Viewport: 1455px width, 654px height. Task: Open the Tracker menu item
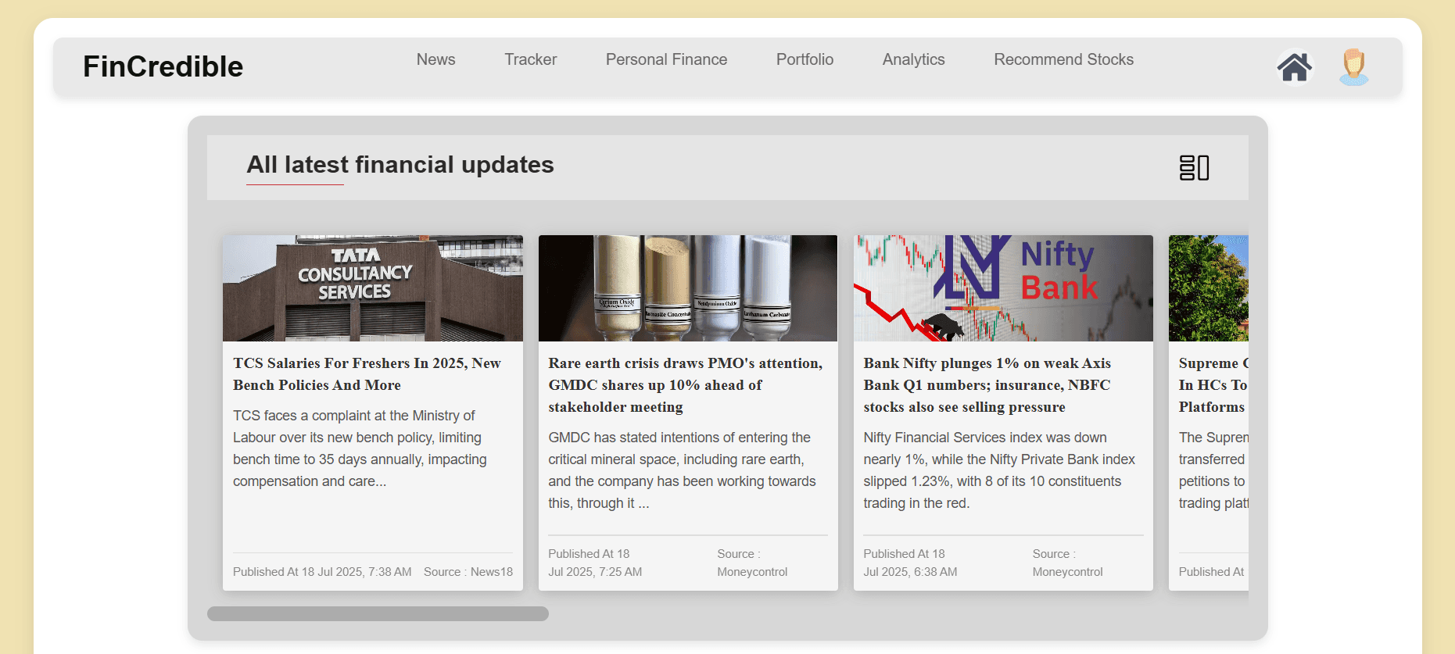(530, 59)
